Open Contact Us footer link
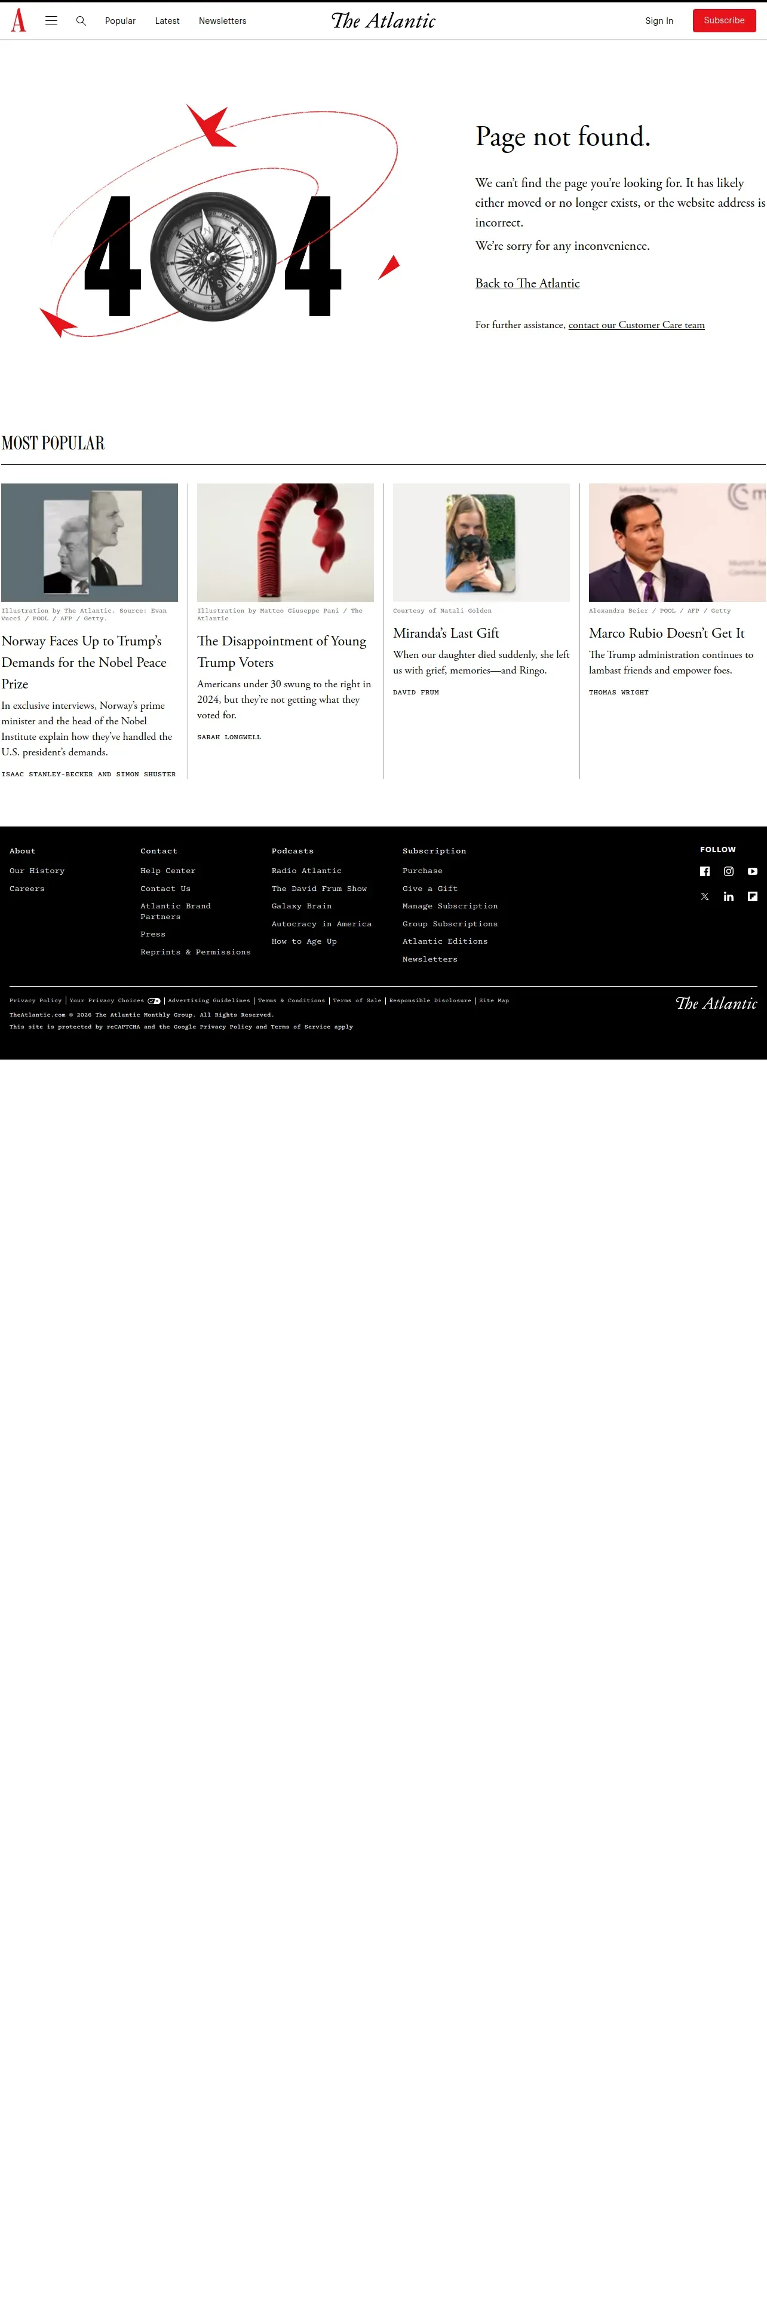The height and width of the screenshot is (2302, 767). click(165, 888)
